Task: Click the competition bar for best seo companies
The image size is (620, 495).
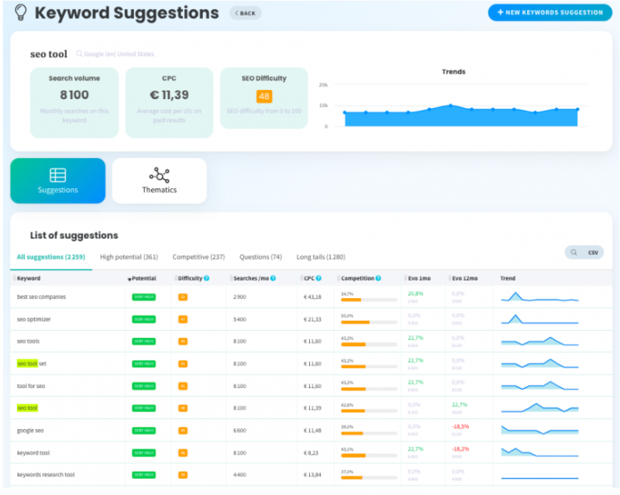Action: 369,300
